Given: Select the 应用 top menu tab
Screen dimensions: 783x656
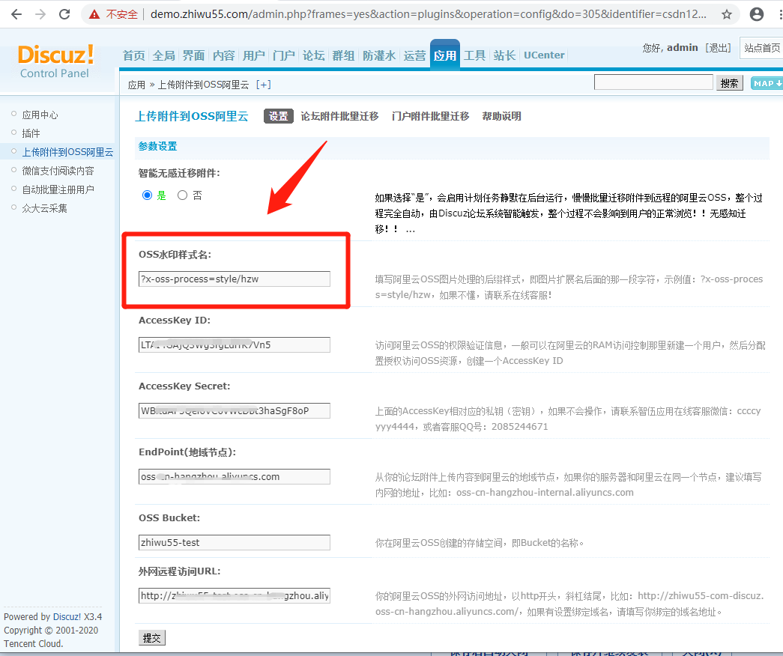Looking at the screenshot, I should point(445,55).
